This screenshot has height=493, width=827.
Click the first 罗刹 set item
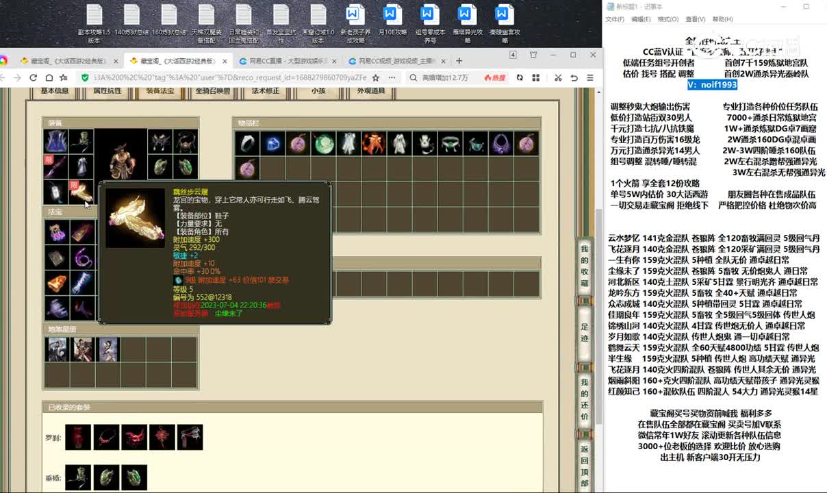[78, 438]
